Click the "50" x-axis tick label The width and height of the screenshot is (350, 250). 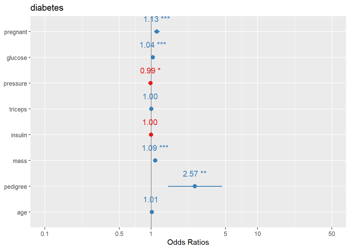(x=332, y=234)
